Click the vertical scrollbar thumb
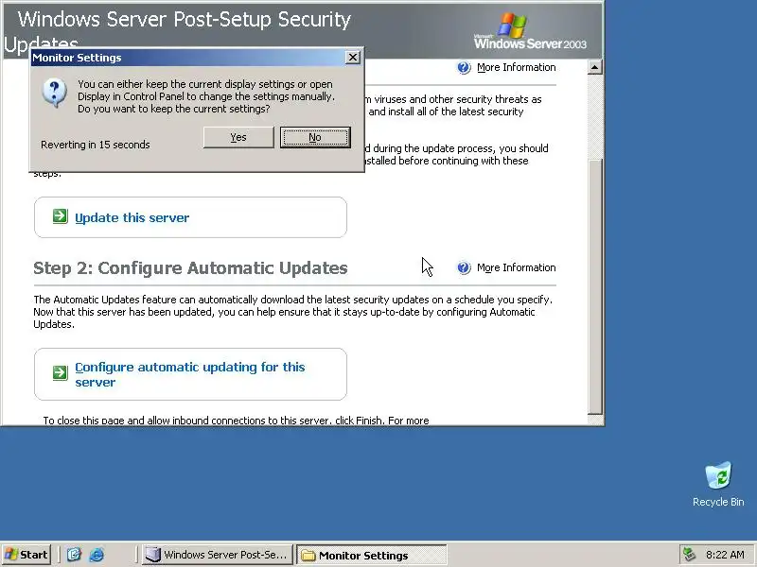Image resolution: width=757 pixels, height=567 pixels. (x=595, y=286)
